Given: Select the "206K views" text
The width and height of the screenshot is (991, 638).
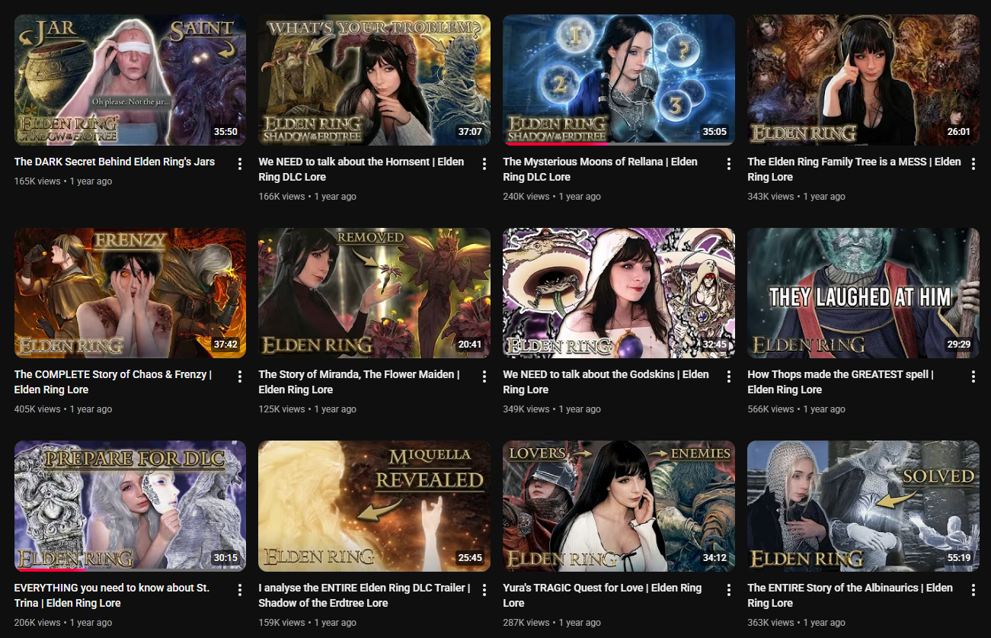Looking at the screenshot, I should pyautogui.click(x=37, y=623).
